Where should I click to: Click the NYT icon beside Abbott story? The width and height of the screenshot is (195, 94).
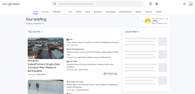(67, 82)
